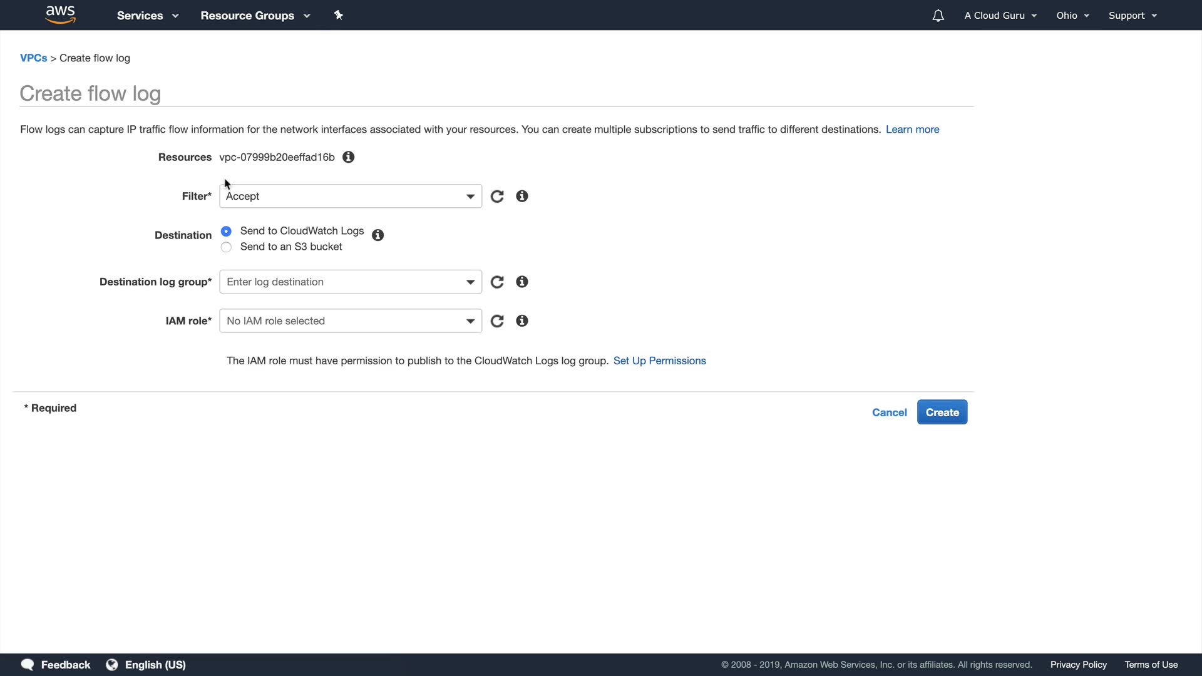Image resolution: width=1202 pixels, height=676 pixels.
Task: Open the notifications bell icon
Action: pyautogui.click(x=938, y=16)
